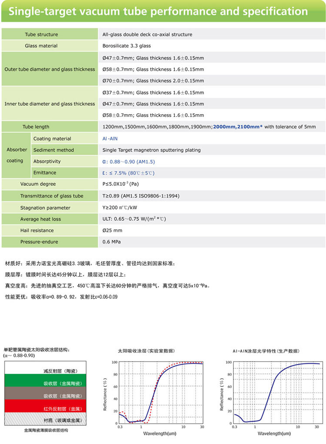Click the Chinese line starting '膜层厚'
Viewport: 326px width, 444px height.
(x=66, y=274)
